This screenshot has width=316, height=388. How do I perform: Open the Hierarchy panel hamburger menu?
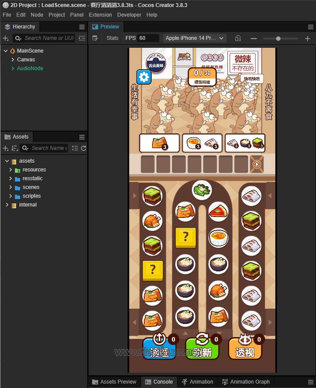[x=82, y=27]
